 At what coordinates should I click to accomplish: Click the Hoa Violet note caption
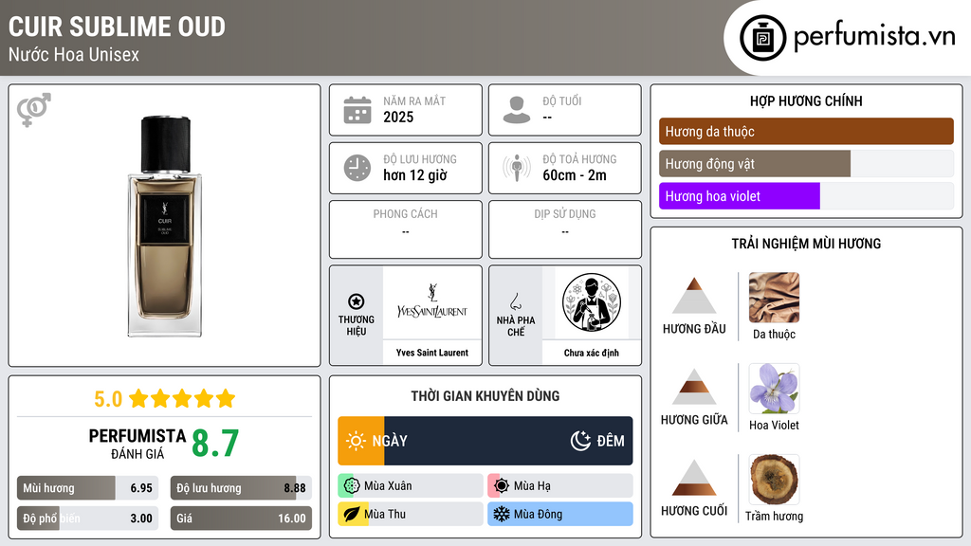click(774, 426)
